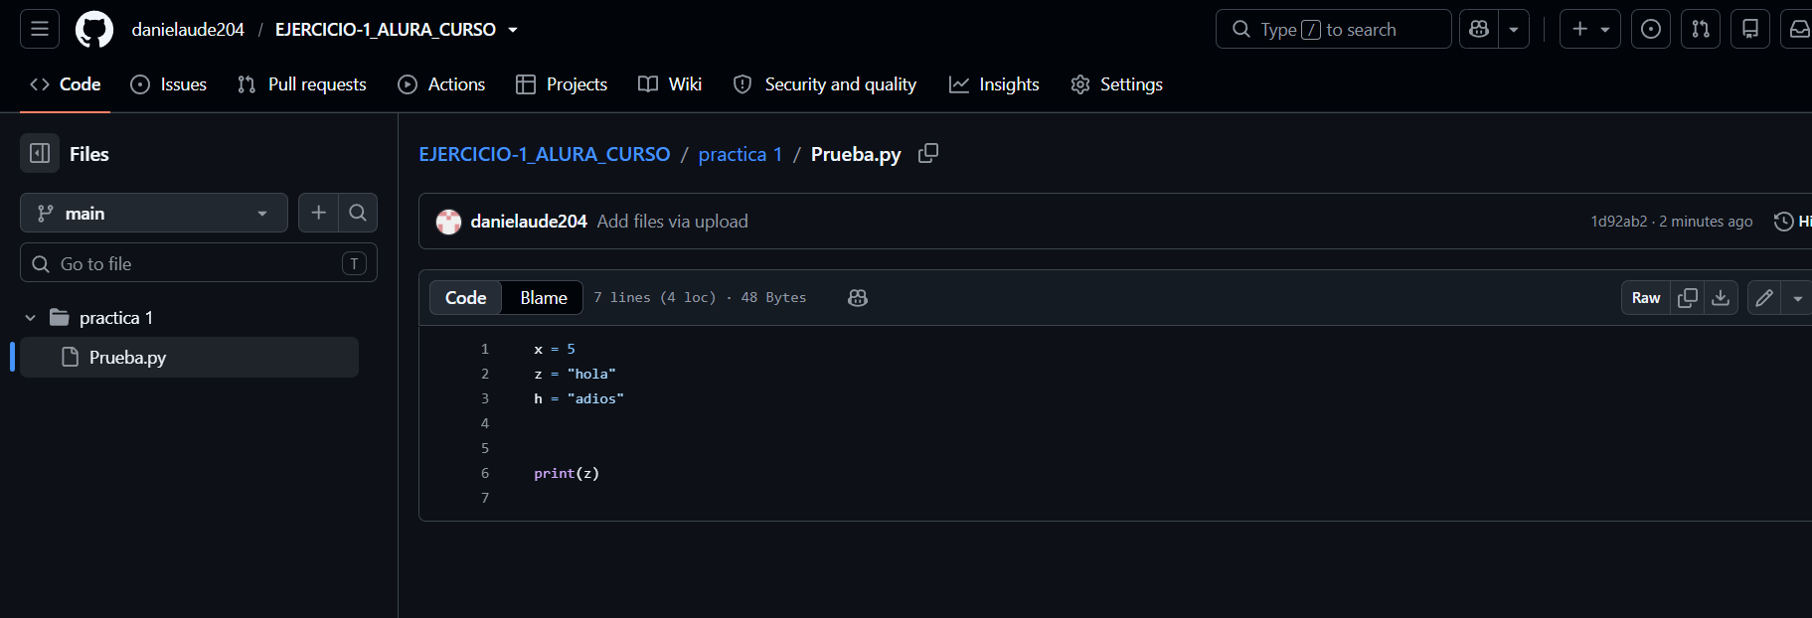
Task: Search this repository's files icon
Action: (x=358, y=213)
